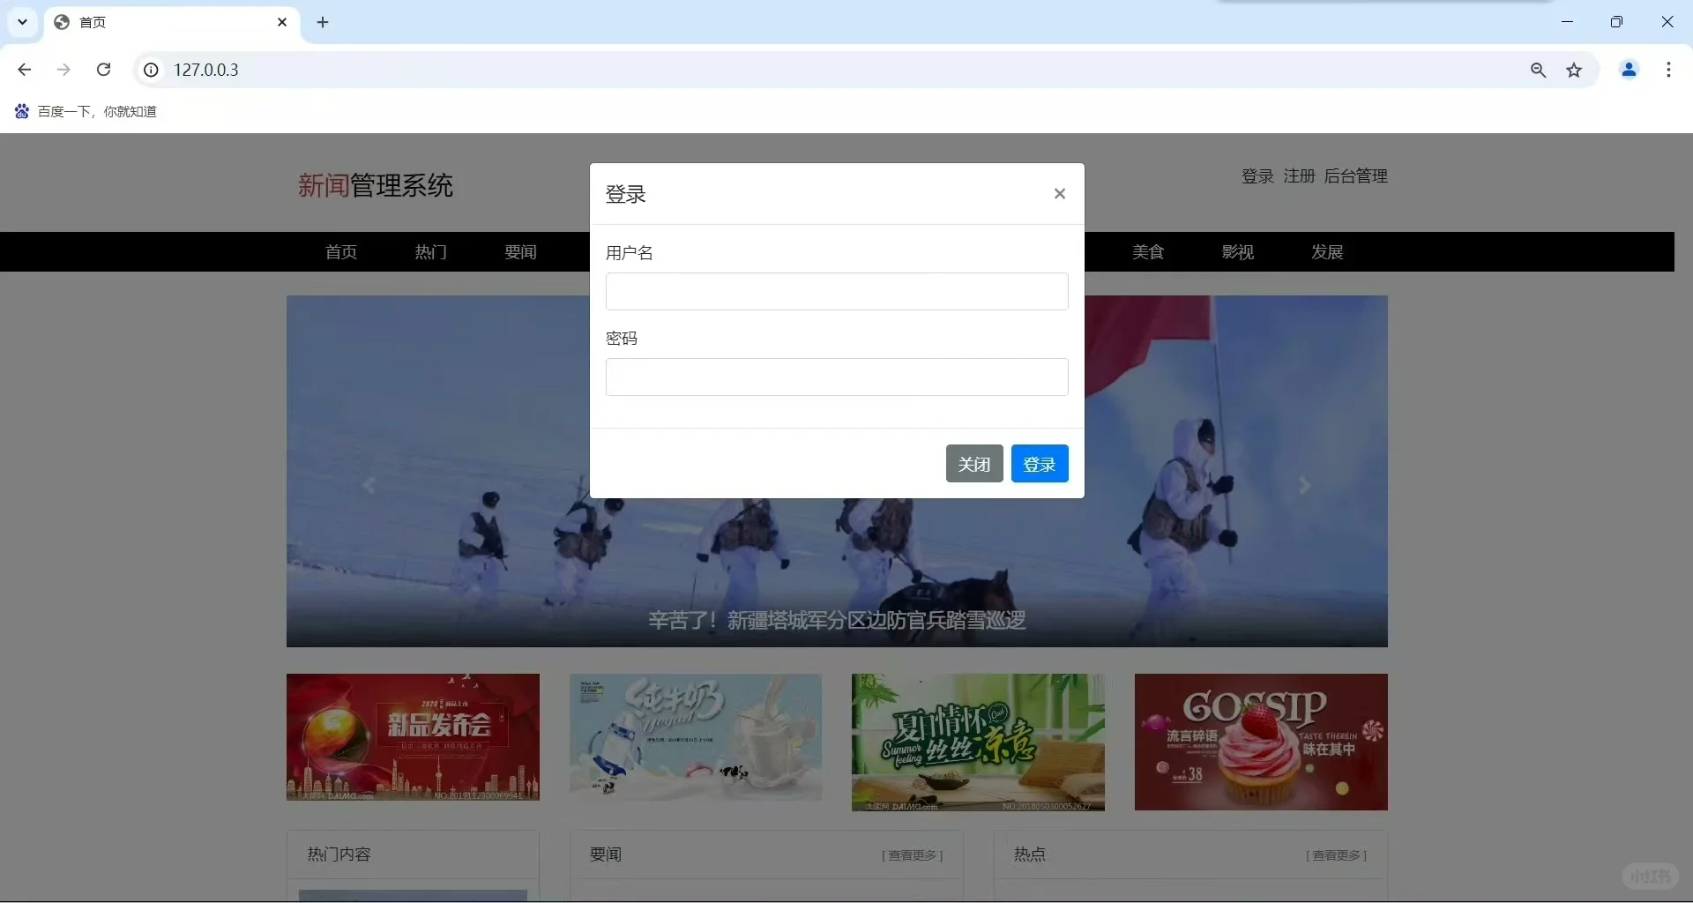The height and width of the screenshot is (903, 1693).
Task: Select 美食 in the navigation bar
Action: click(x=1148, y=252)
